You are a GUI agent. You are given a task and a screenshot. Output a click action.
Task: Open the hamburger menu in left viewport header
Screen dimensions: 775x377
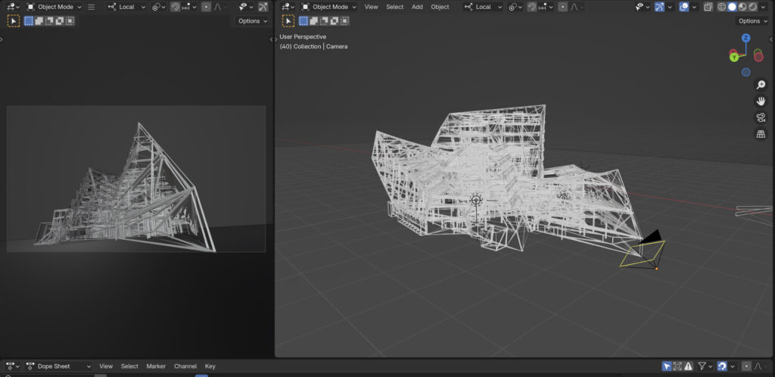(91, 7)
